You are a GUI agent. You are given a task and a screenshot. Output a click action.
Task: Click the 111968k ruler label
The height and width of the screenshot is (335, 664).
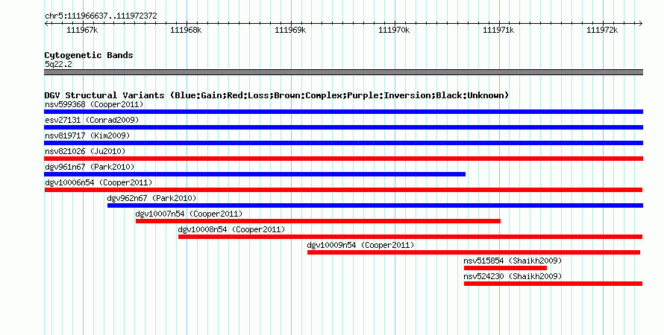tap(186, 30)
